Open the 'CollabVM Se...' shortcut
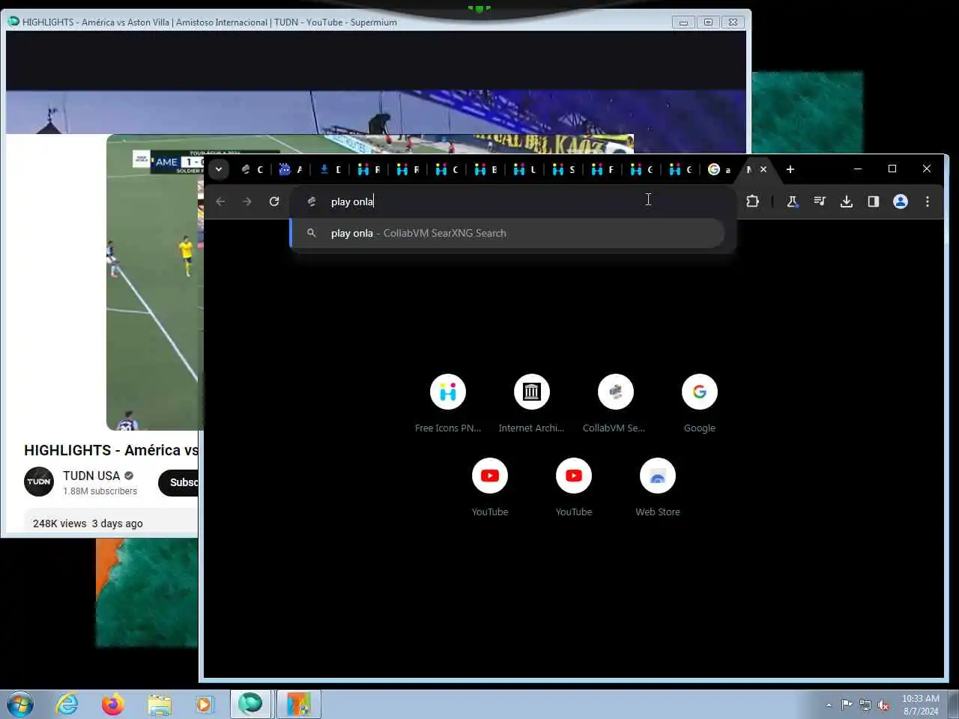Screen dimensions: 959x719 click(616, 403)
